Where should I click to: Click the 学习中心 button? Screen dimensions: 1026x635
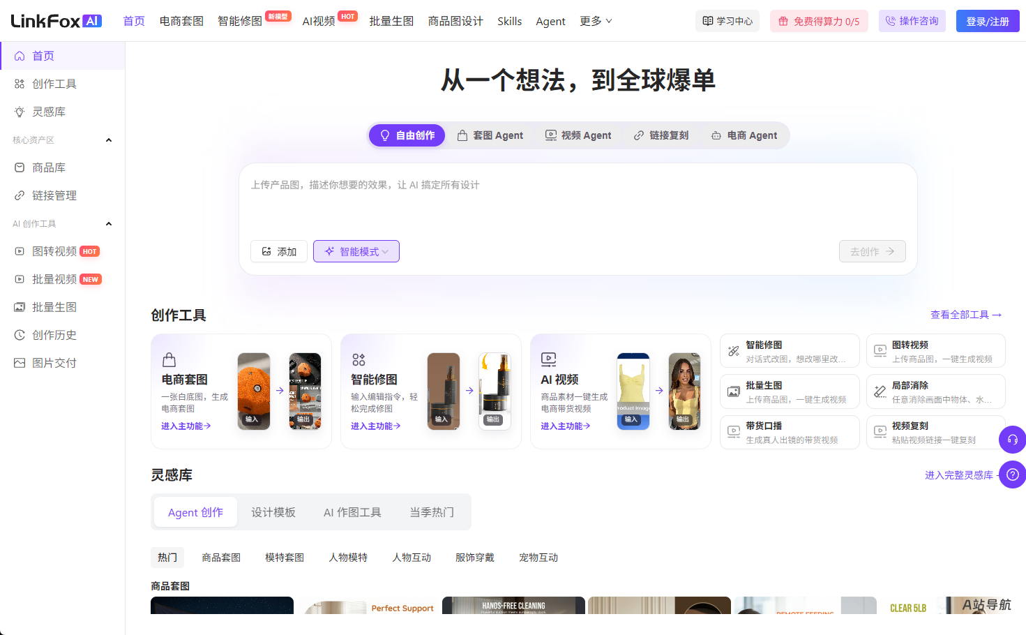pyautogui.click(x=728, y=21)
